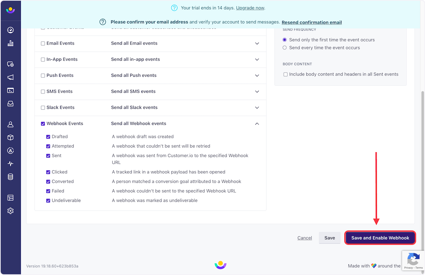425x275 pixels.
Task: Click the confirm-email question-mark icon
Action: [103, 22]
